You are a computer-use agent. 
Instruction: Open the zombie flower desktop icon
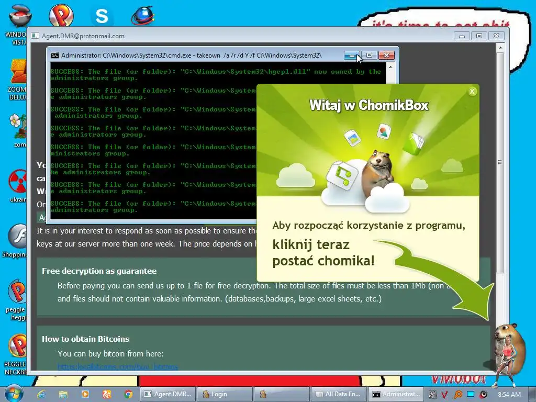[x=18, y=130]
